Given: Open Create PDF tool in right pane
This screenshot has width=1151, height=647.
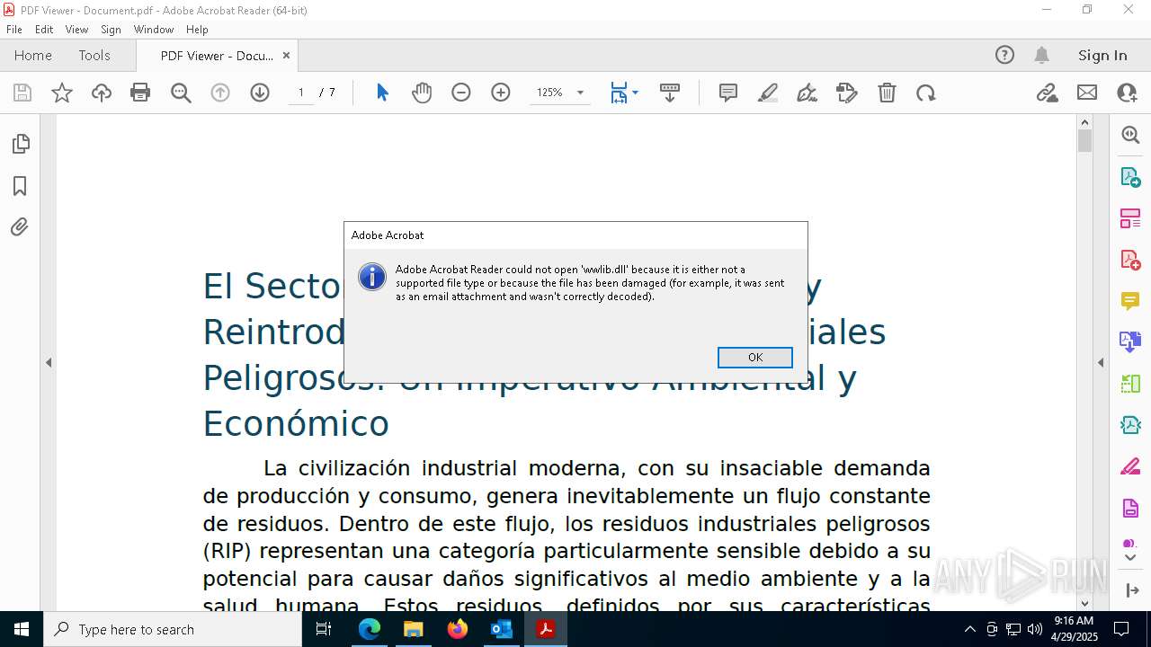Looking at the screenshot, I should tap(1130, 260).
